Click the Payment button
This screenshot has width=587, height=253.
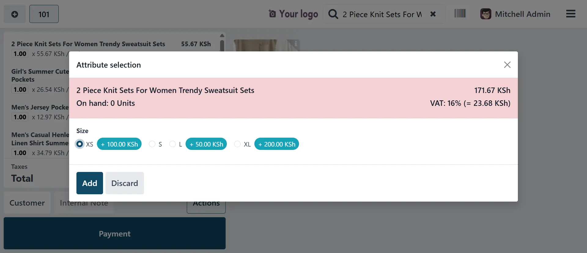(x=115, y=233)
